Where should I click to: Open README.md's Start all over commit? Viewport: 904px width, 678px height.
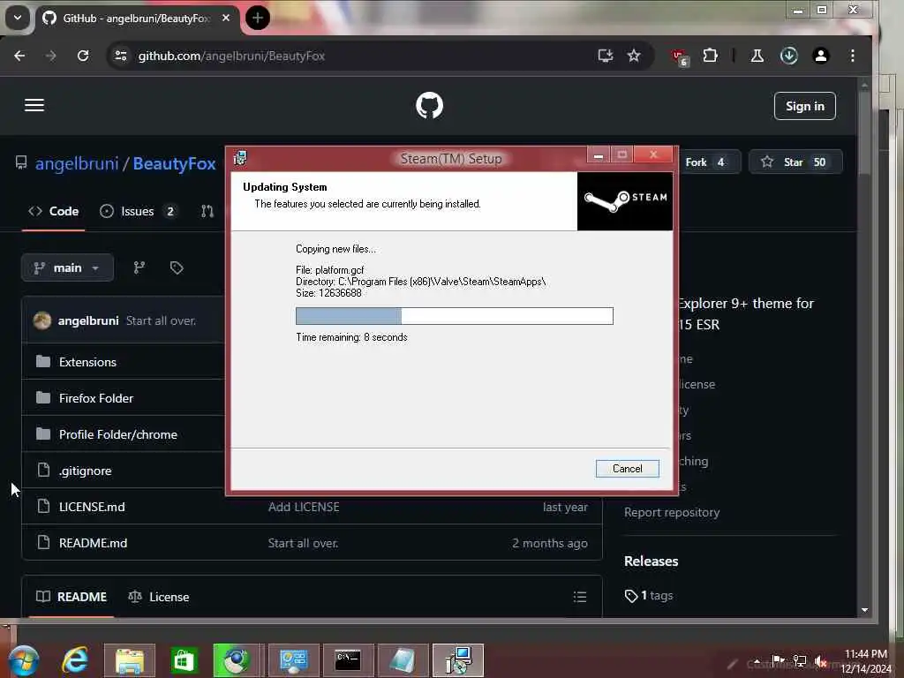tap(303, 543)
